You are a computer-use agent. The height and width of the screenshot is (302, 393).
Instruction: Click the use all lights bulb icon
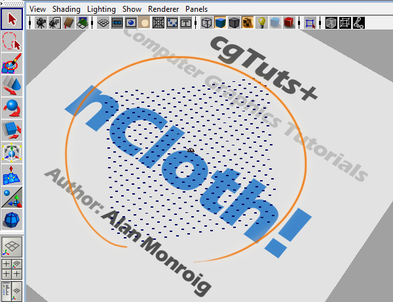tap(261, 23)
